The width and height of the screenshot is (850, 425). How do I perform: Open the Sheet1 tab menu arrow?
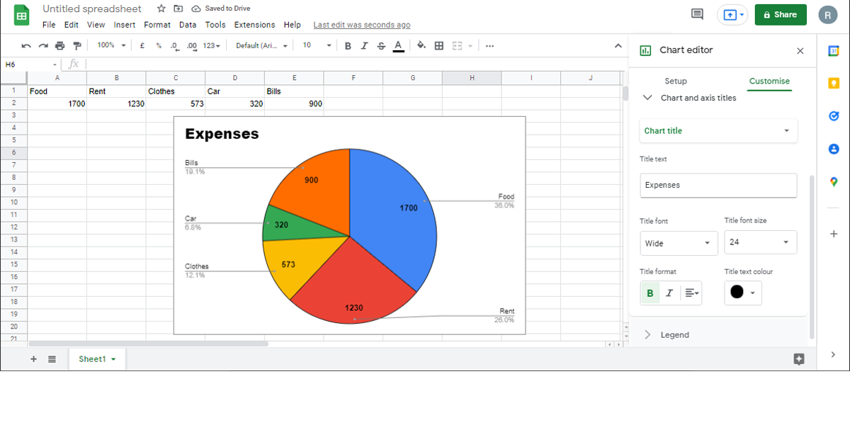tap(113, 360)
